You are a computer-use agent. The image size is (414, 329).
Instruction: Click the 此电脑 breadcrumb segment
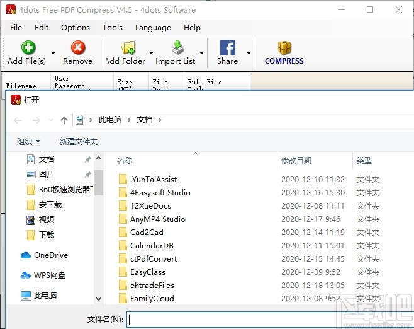pos(110,120)
